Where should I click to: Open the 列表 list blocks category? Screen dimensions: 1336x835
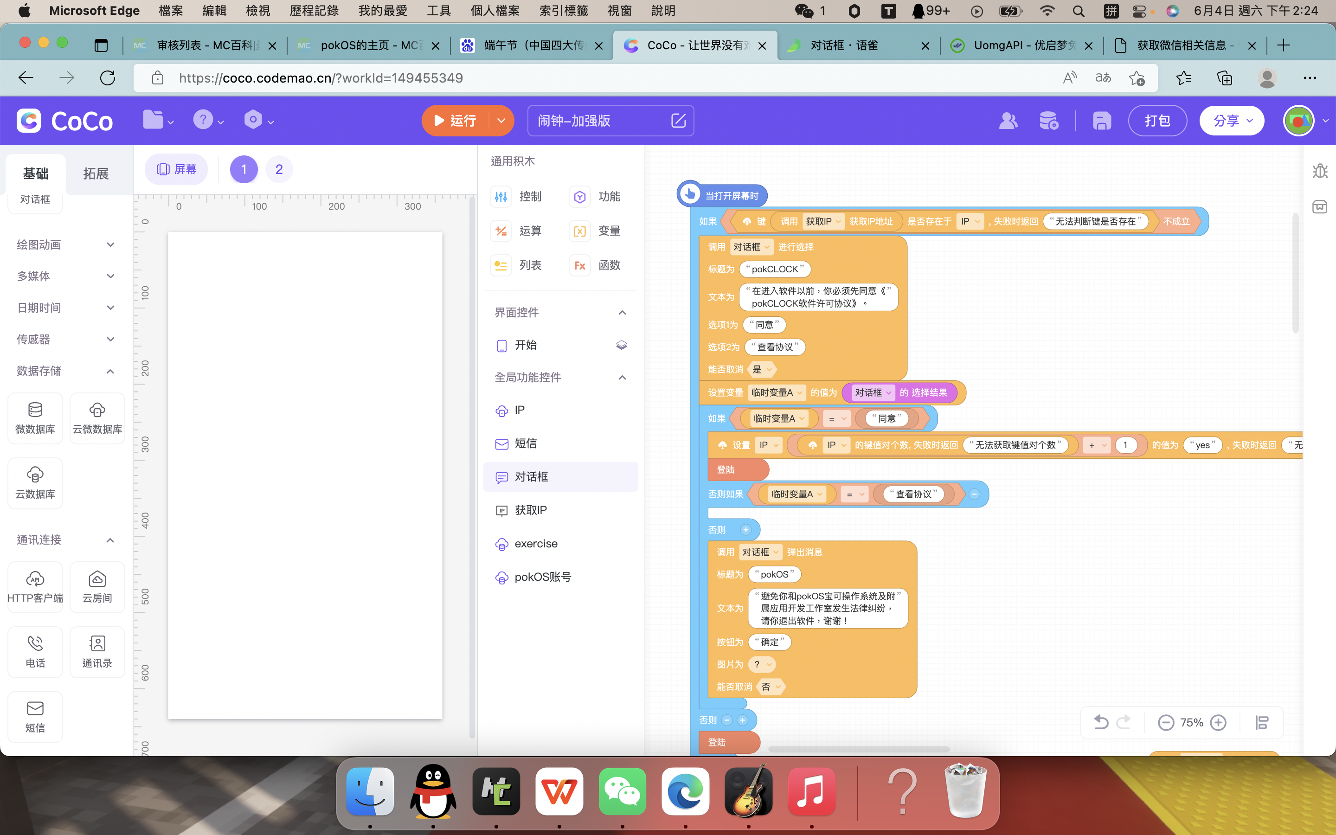coord(516,265)
